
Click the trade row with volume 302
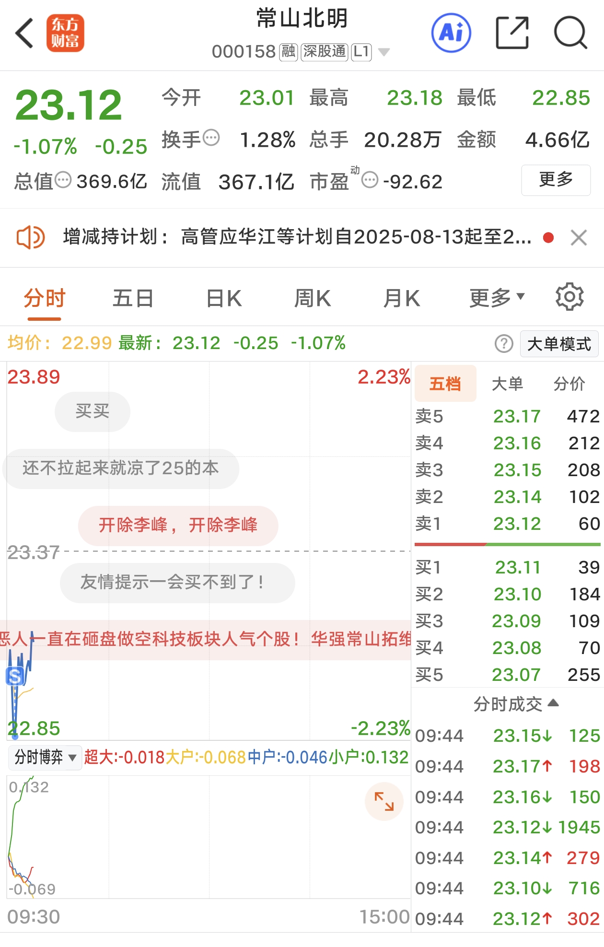click(507, 919)
